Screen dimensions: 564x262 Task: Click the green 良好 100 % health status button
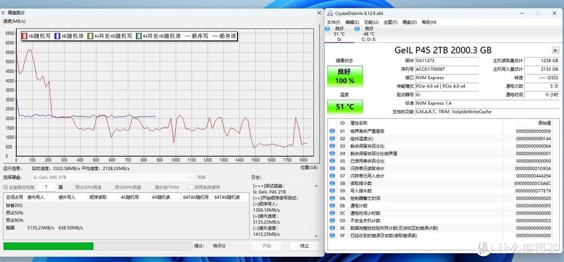click(x=345, y=76)
